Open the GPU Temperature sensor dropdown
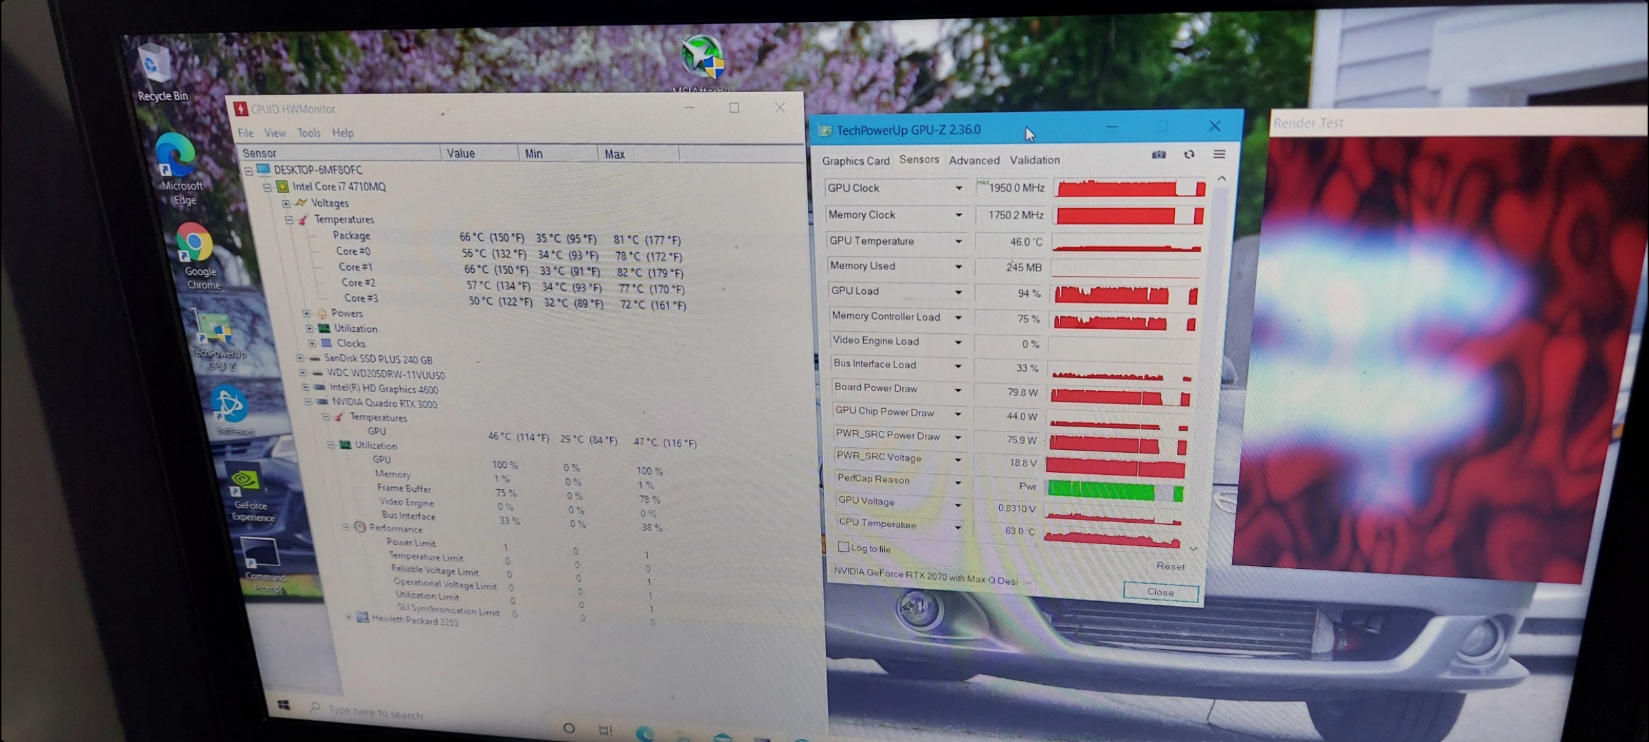 pos(958,242)
